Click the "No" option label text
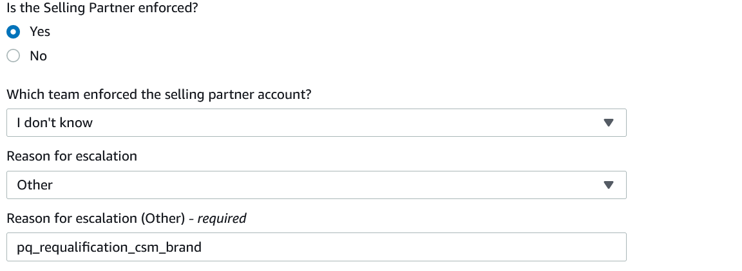Image resolution: width=742 pixels, height=271 pixels. [x=38, y=56]
